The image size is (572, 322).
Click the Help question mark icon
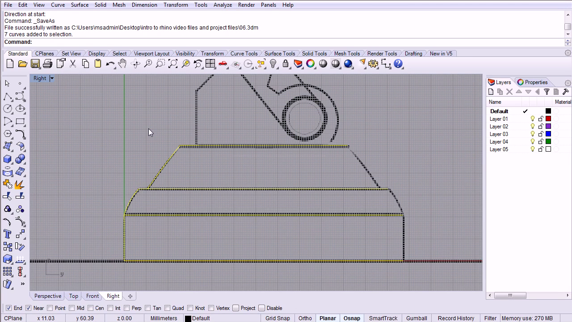pyautogui.click(x=398, y=64)
